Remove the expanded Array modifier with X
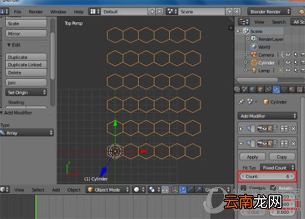Image resolution: width=305 pixels, height=219 pixels. point(293,144)
